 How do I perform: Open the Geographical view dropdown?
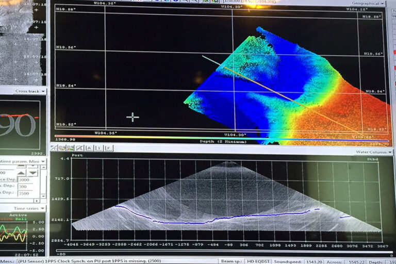tap(368, 3)
